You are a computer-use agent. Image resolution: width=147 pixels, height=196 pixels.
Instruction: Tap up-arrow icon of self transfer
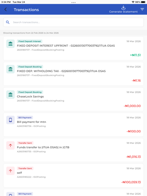pos(11,171)
